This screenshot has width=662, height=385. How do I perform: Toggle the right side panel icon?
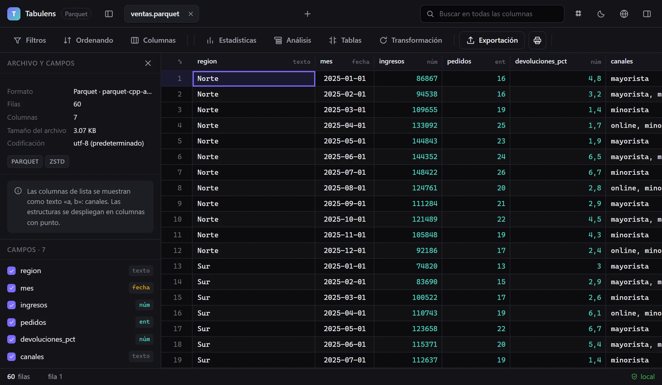[x=647, y=14]
